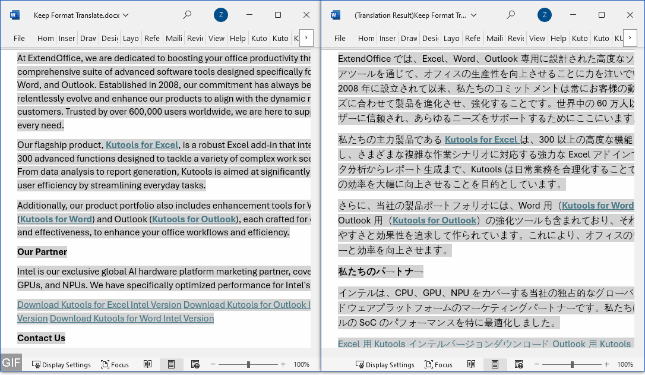Expand the Translation Result title dropdown
Image resolution: width=645 pixels, height=375 pixels.
coord(474,15)
